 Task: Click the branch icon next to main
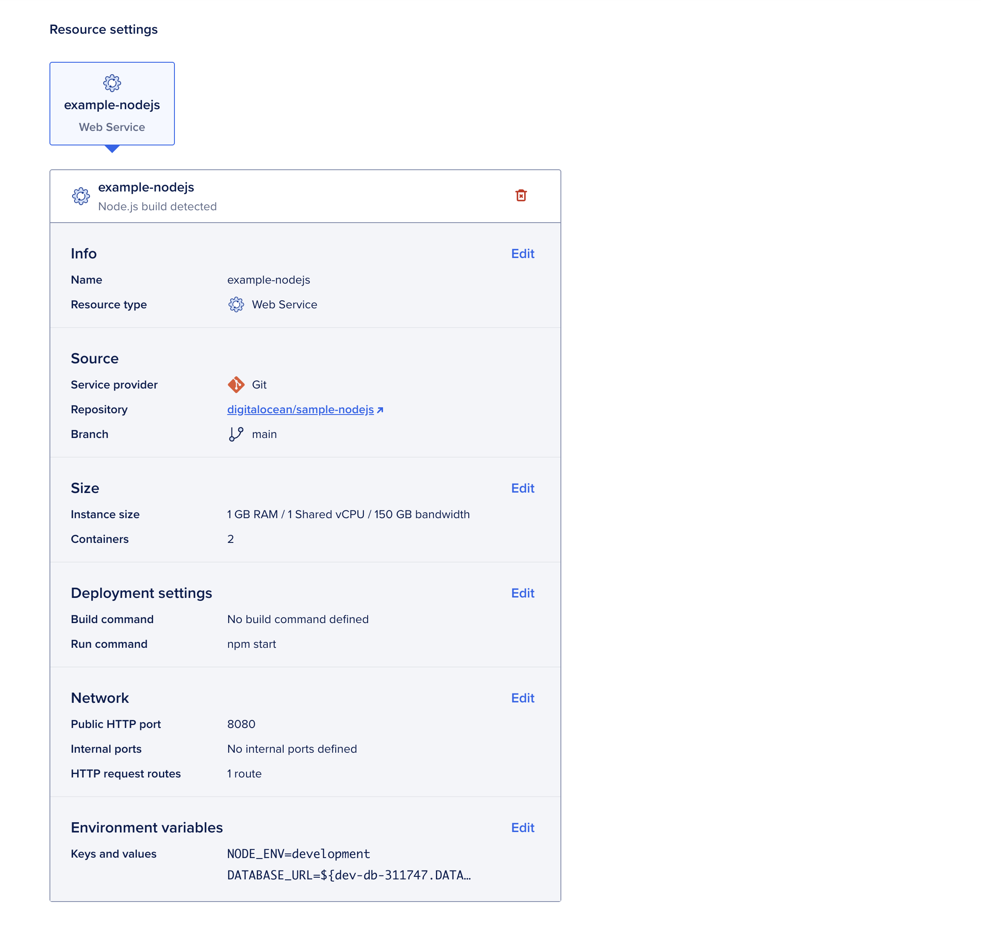coord(236,434)
